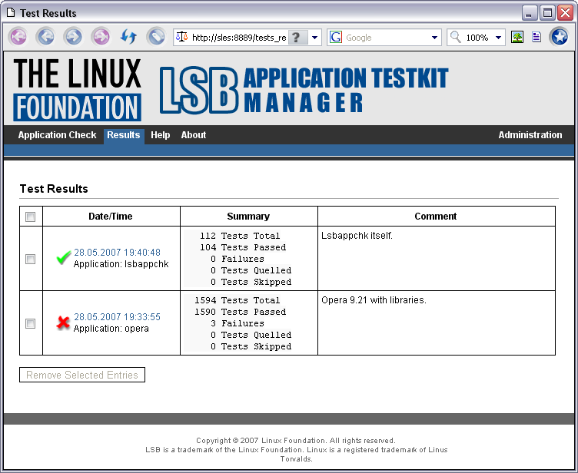This screenshot has width=578, height=473.
Task: Minimize the Test Results window
Action: pyautogui.click(x=530, y=13)
